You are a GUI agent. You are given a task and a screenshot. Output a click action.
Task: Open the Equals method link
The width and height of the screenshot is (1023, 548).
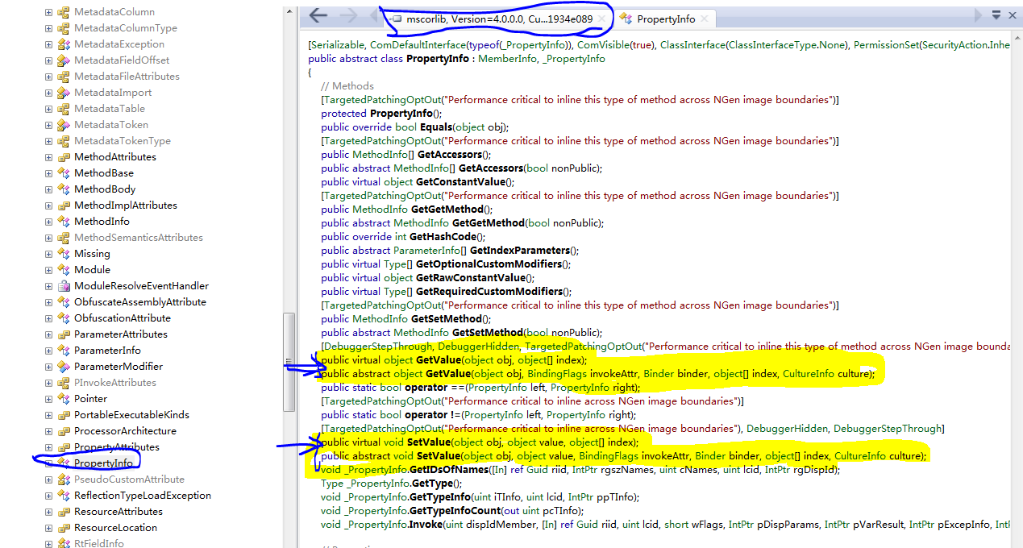[x=436, y=127]
